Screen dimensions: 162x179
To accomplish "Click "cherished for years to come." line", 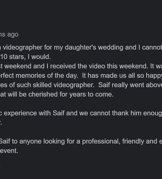I will [x=71, y=94].
